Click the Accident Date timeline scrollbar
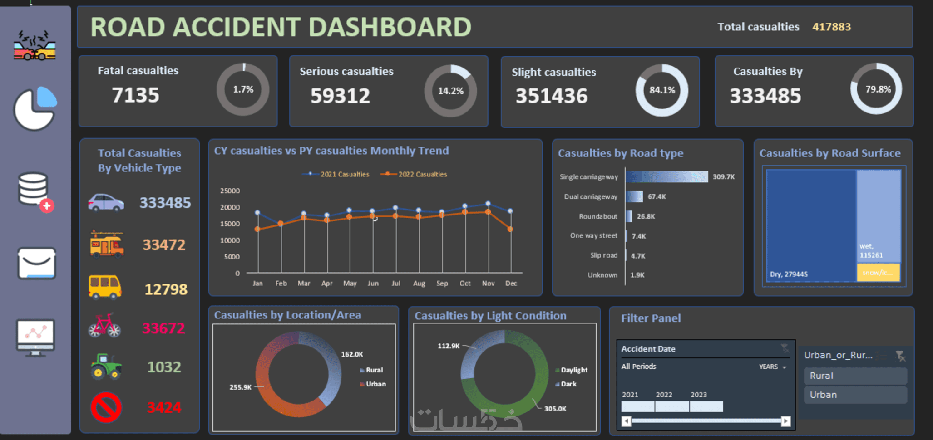 706,421
